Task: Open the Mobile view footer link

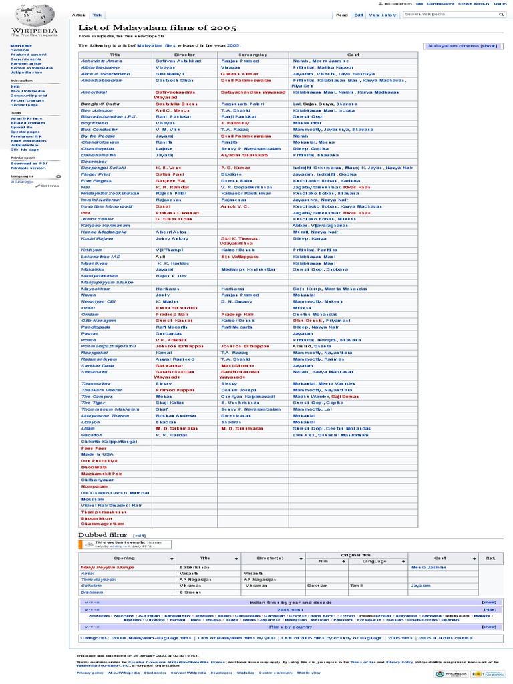Action: coord(309,673)
